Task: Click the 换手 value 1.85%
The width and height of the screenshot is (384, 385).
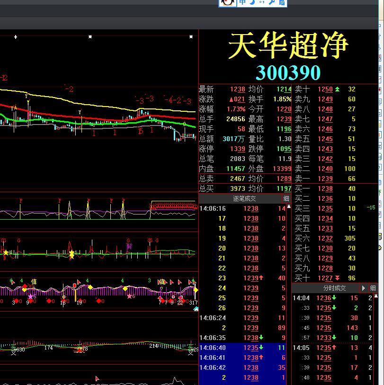Action: pos(282,99)
